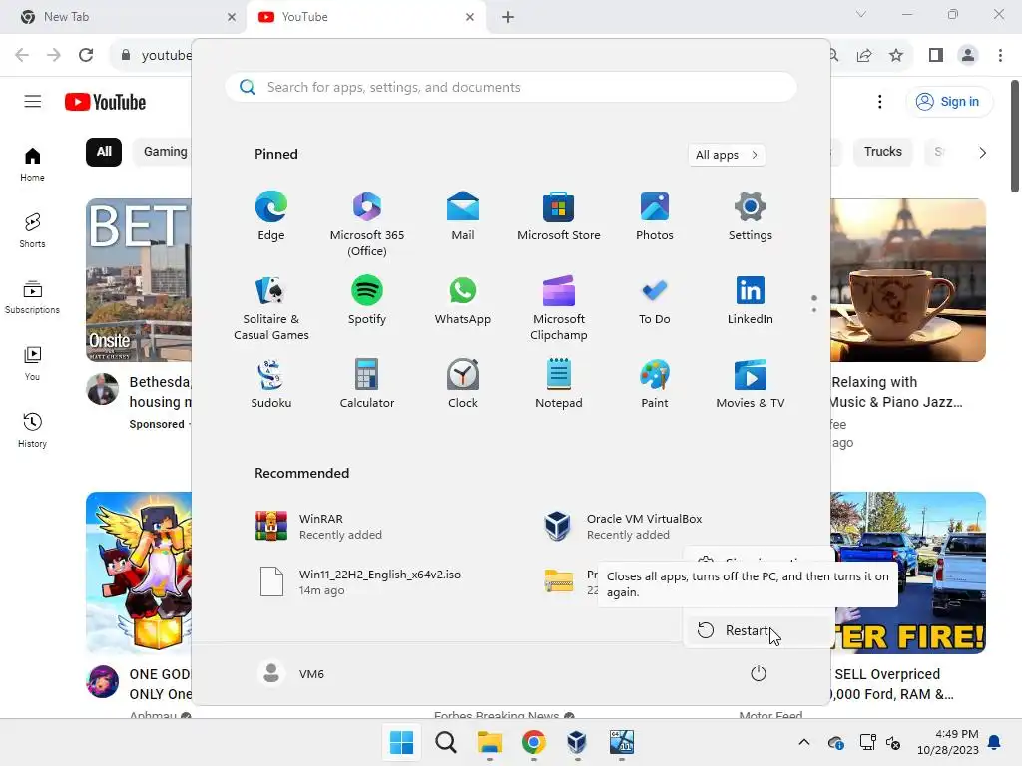Open History in YouTube sidebar
This screenshot has width=1022, height=766.
click(32, 431)
